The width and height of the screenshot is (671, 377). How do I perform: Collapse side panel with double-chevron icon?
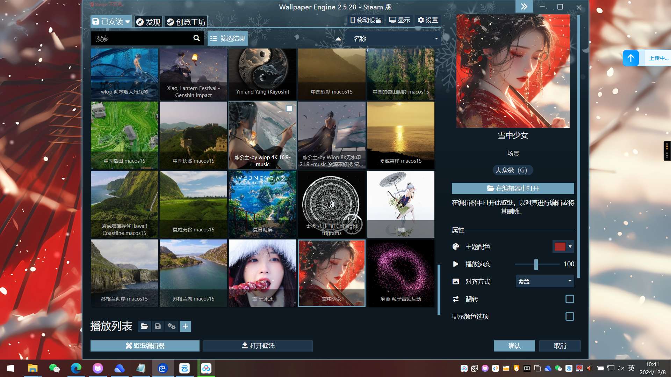[x=524, y=7]
